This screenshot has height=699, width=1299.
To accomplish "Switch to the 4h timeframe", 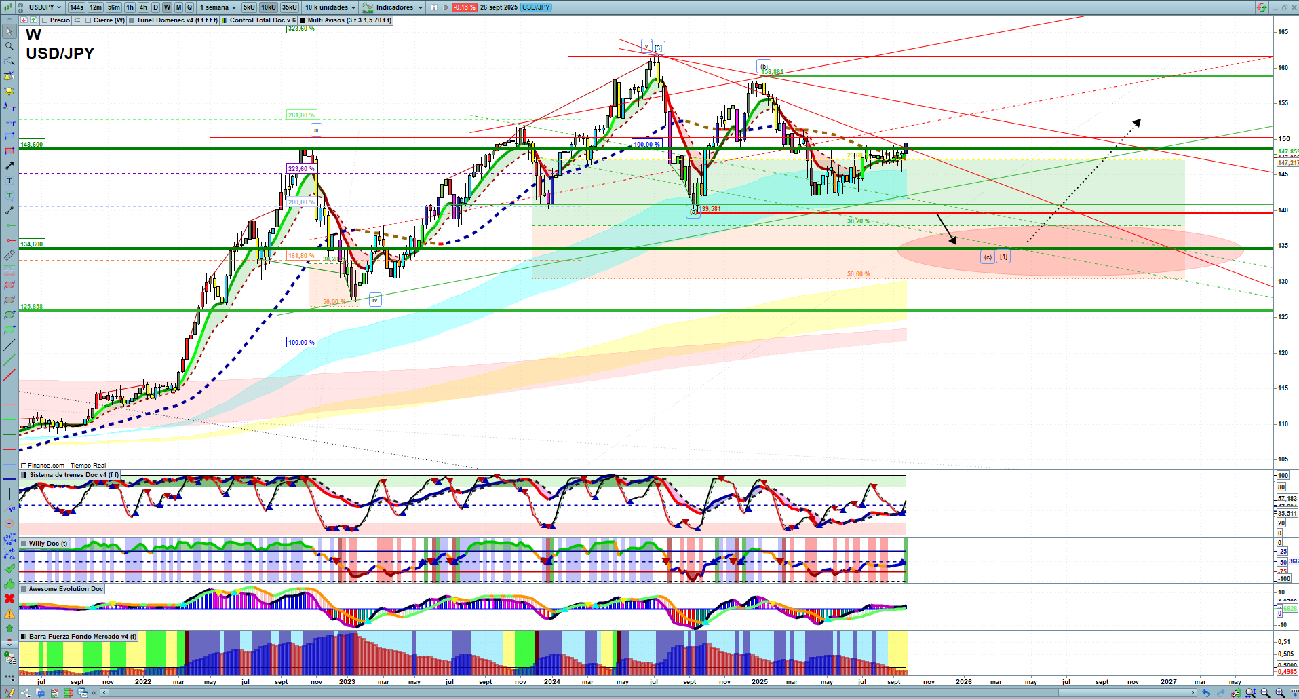I will coord(143,7).
